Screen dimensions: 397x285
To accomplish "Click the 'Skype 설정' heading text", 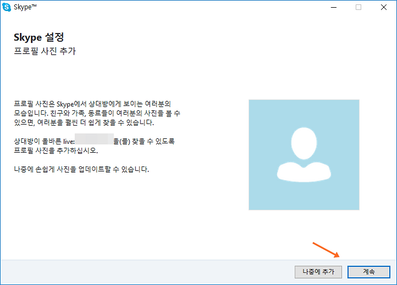I will (x=39, y=37).
